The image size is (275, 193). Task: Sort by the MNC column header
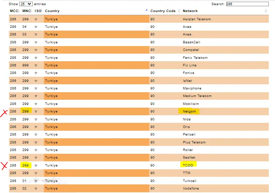click(27, 11)
